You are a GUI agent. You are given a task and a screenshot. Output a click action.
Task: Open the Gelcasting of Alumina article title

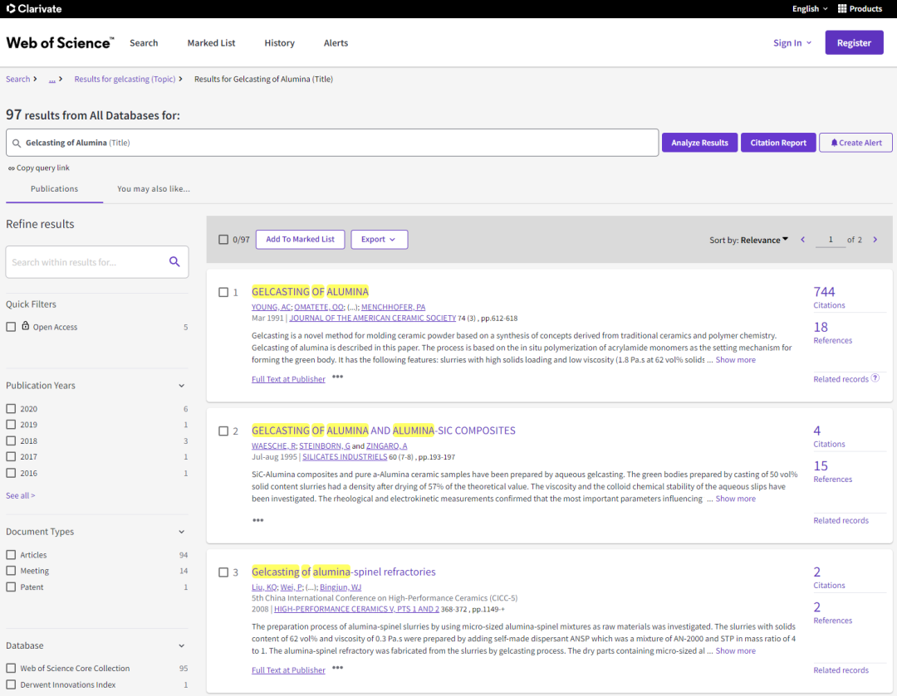(x=310, y=292)
